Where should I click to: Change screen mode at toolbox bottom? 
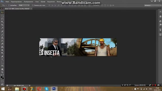click(x=2, y=84)
